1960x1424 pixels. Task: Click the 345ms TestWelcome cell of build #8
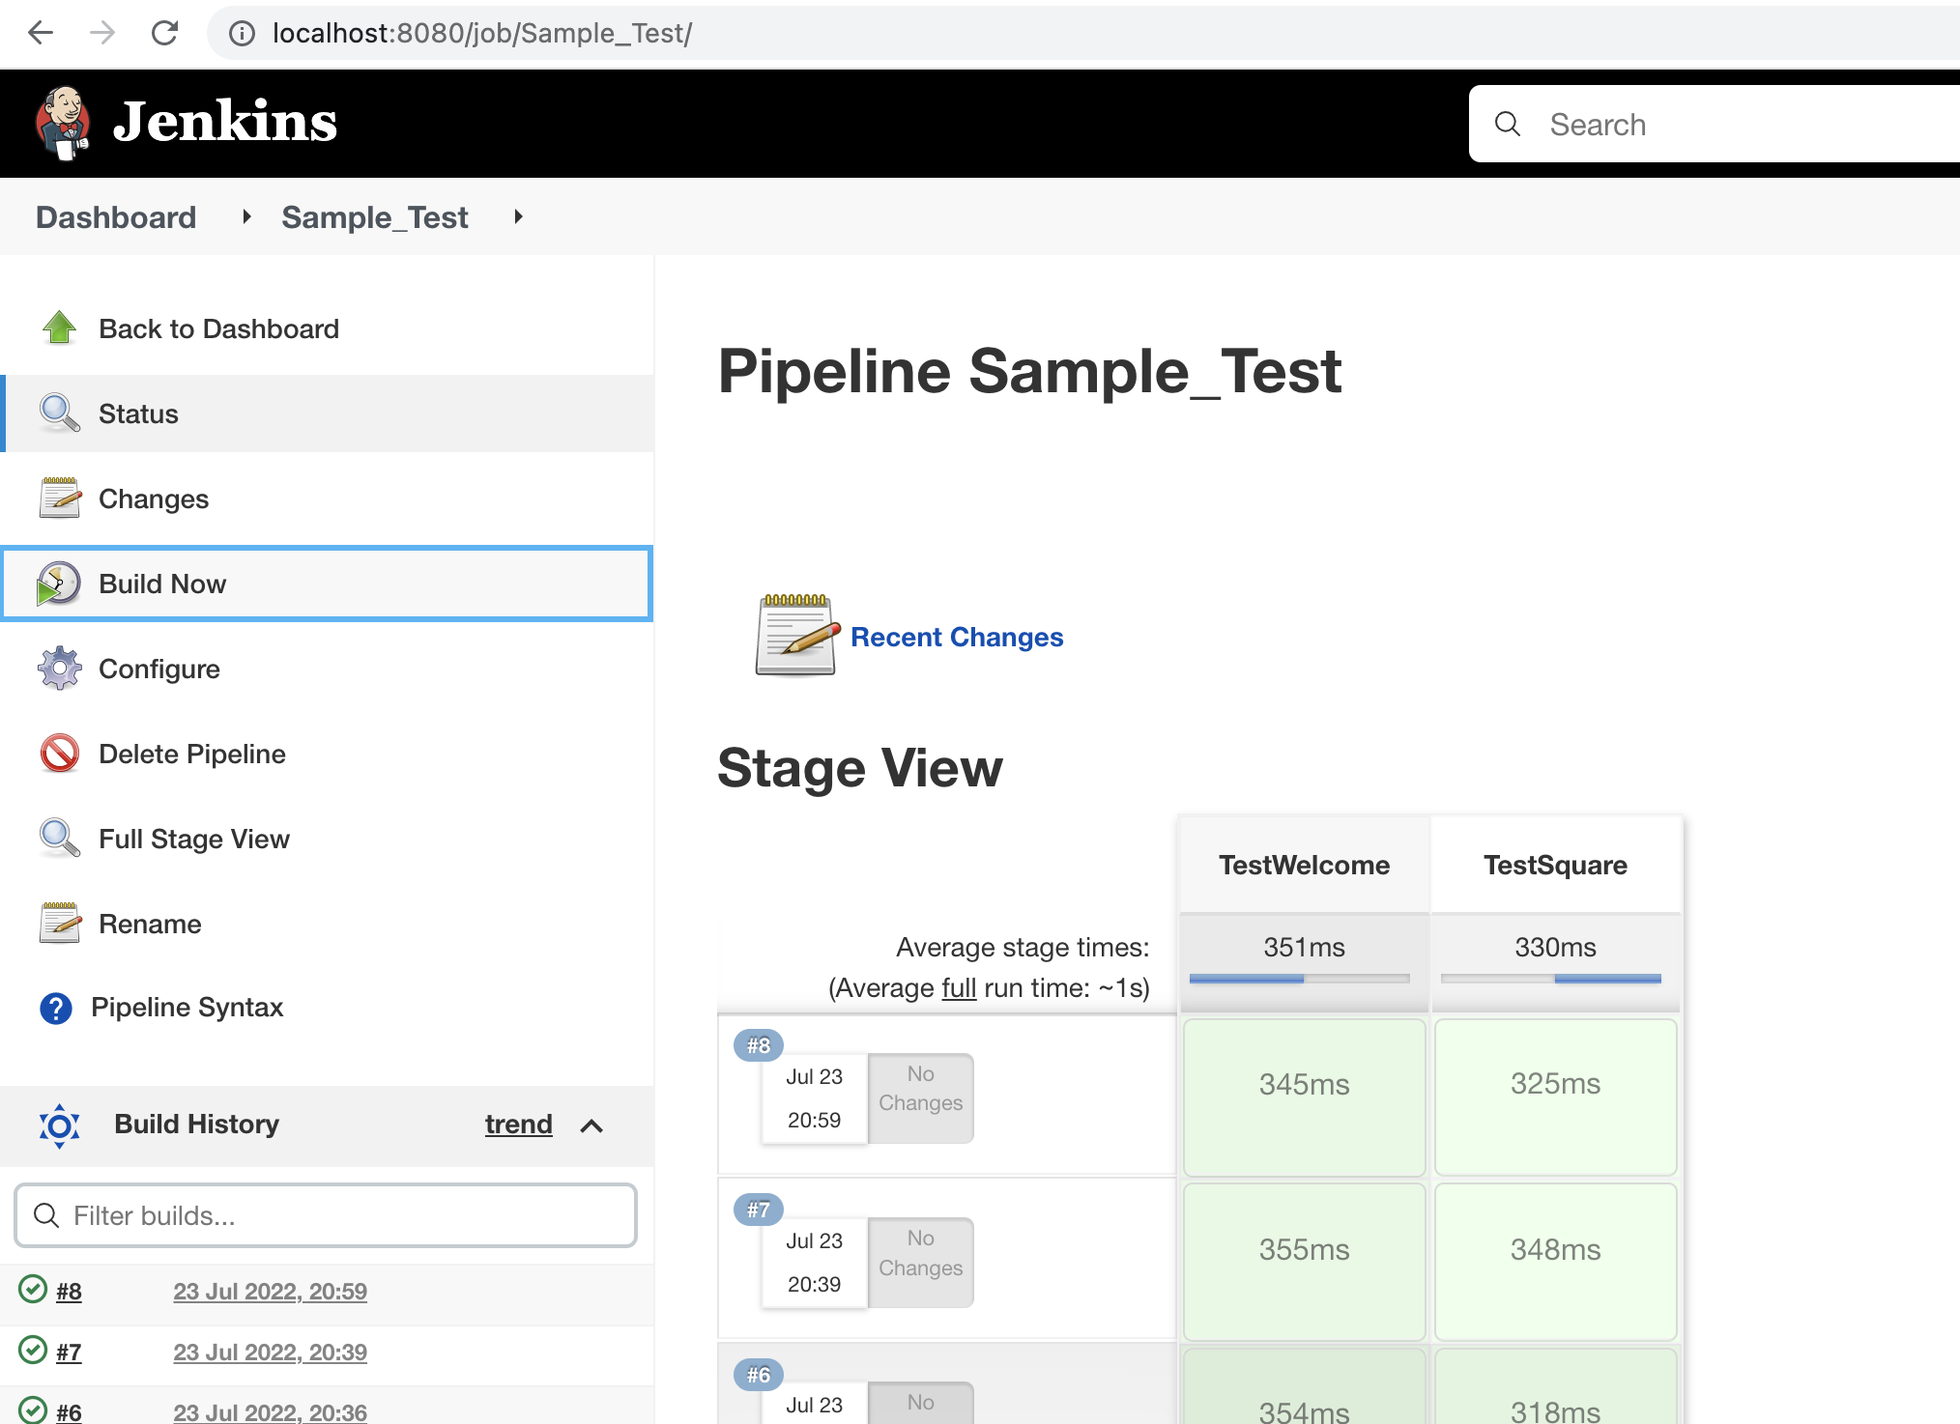[1304, 1085]
